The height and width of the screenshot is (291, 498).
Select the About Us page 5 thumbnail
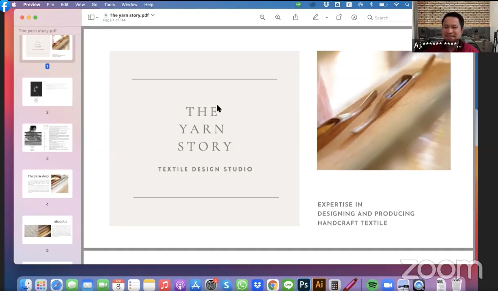coord(47,230)
